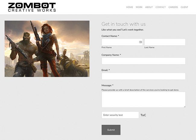
Task: Navigate to the CONTACT page
Action: point(160,7)
